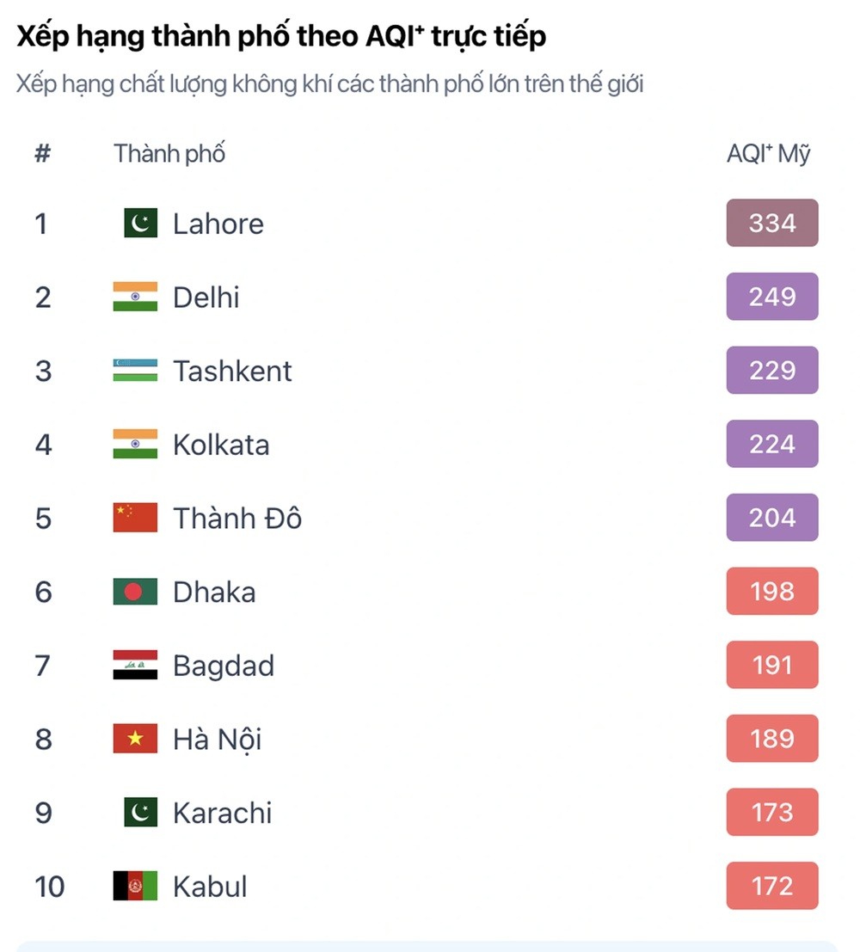This screenshot has width=860, height=952.
Task: Click the Bangladesh flag next to Dhaka
Action: coord(135,592)
